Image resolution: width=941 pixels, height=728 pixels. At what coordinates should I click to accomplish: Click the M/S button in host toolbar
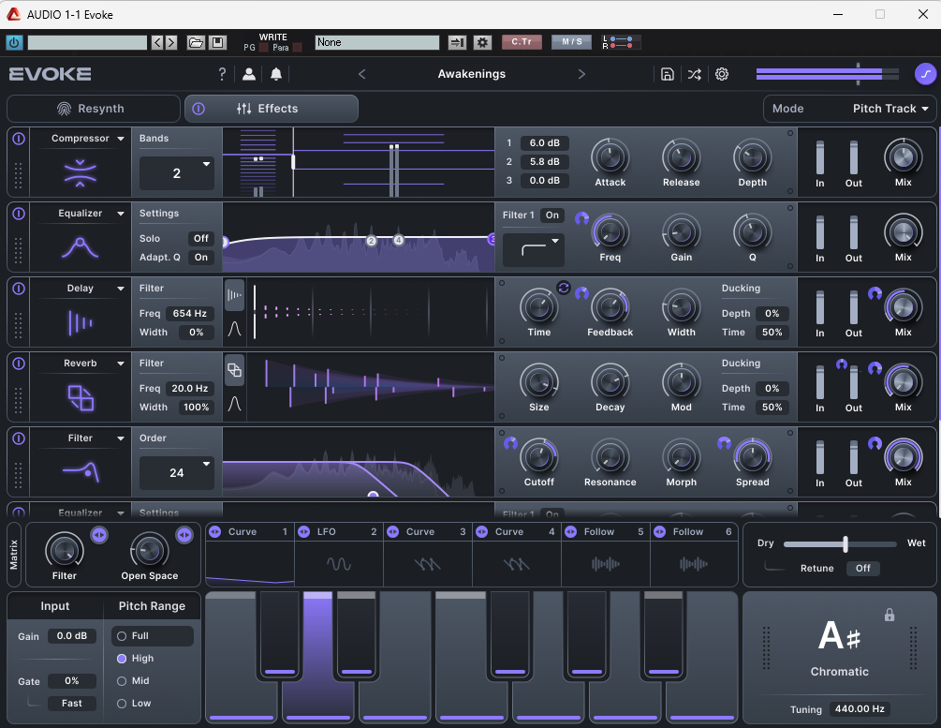tap(571, 42)
